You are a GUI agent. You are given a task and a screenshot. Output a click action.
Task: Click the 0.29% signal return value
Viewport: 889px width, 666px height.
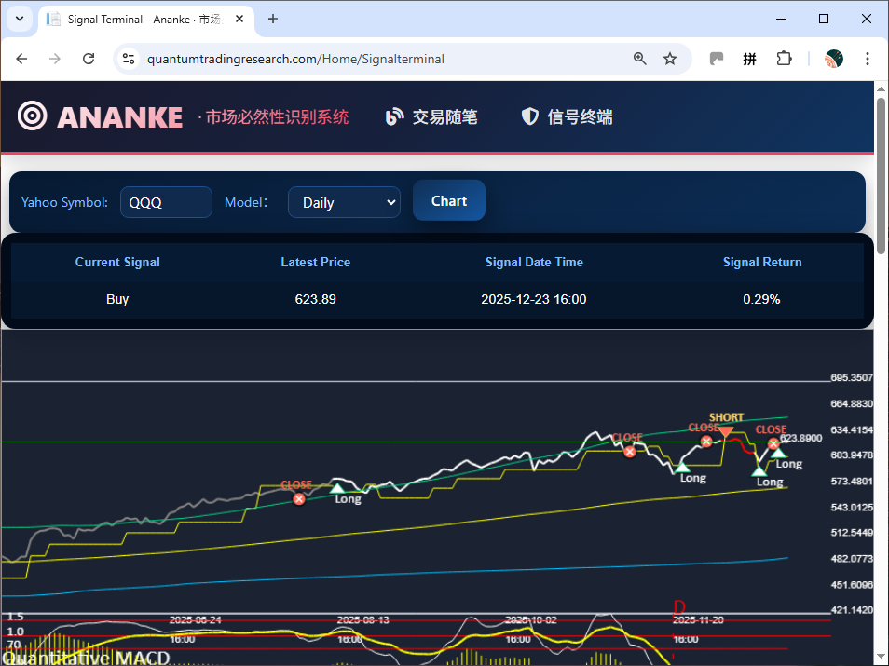(761, 299)
